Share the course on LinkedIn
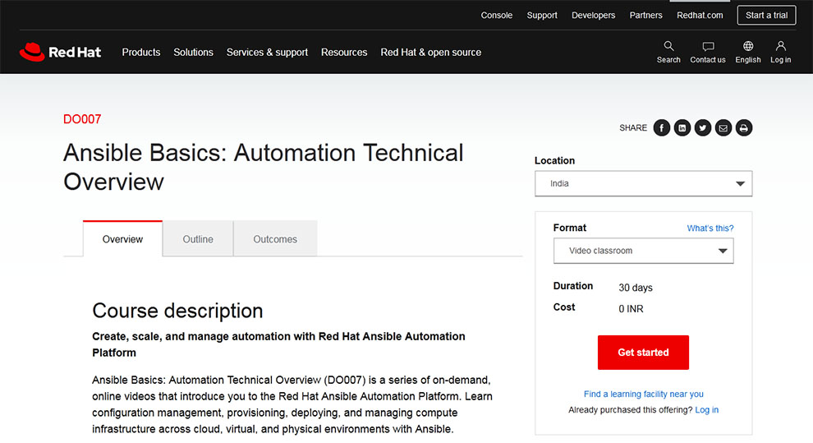813x443 pixels. tap(682, 127)
